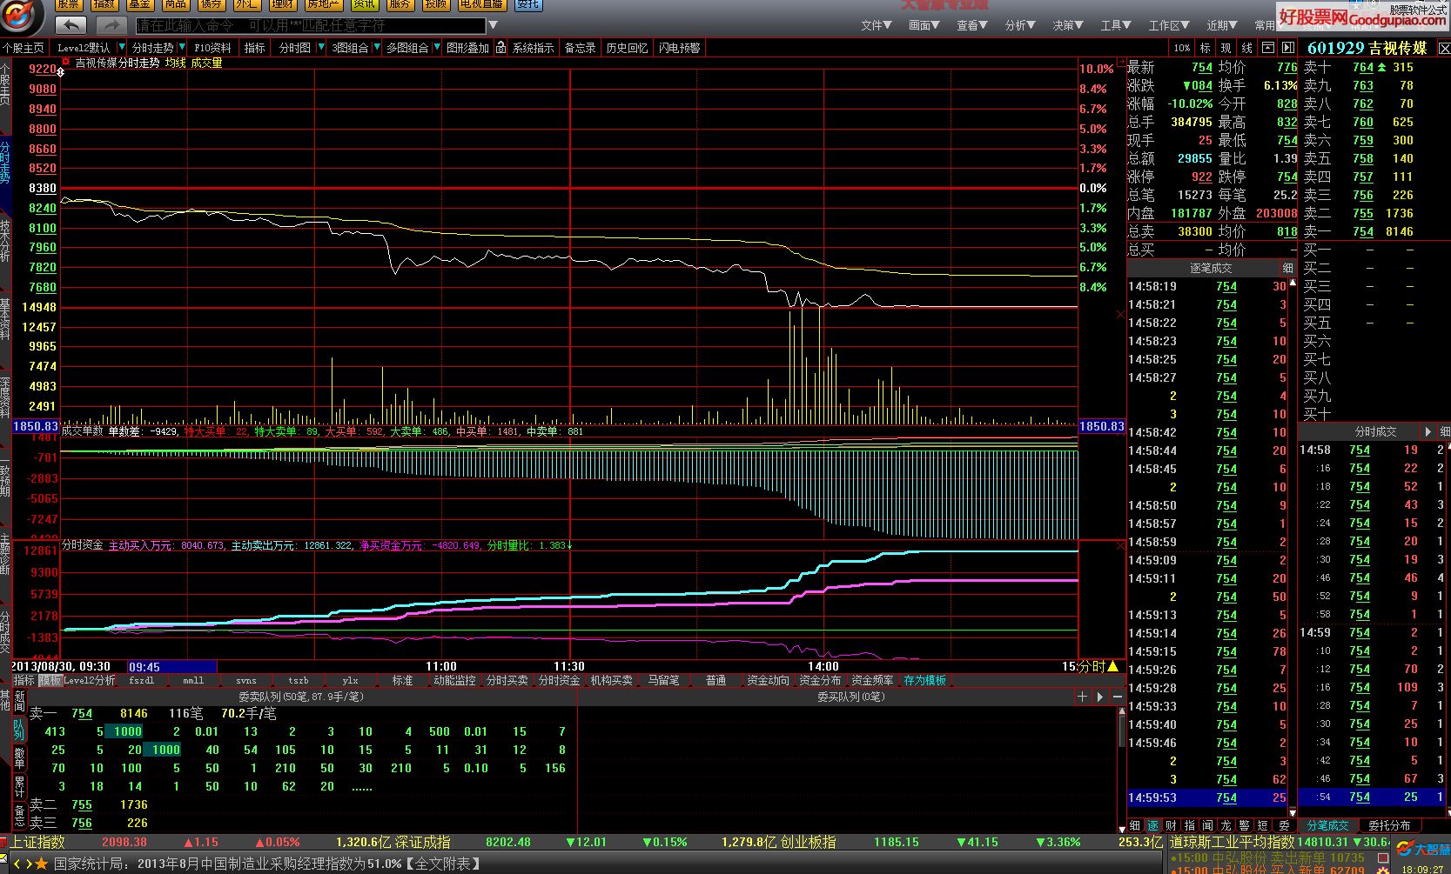Expand the 多图组合 dropdown arrow
This screenshot has width=1451, height=874.
[x=436, y=48]
